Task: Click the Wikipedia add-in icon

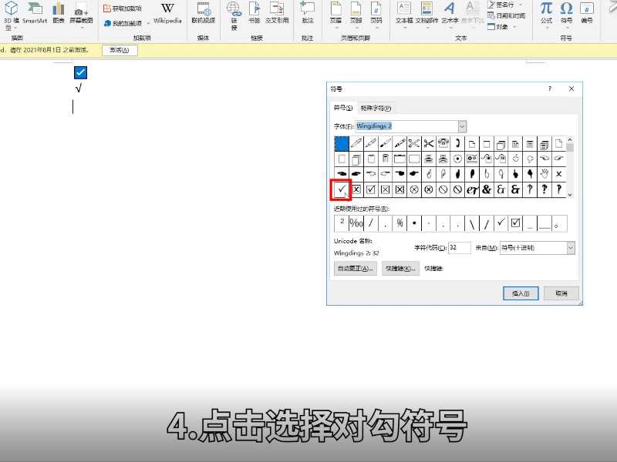Action: tap(167, 13)
